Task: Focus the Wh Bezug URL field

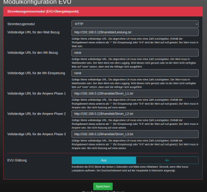Action: click(x=135, y=53)
